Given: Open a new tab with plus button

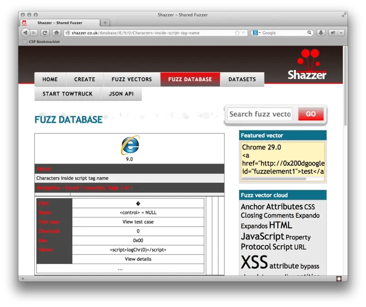Looking at the screenshot, I should tap(105, 22).
